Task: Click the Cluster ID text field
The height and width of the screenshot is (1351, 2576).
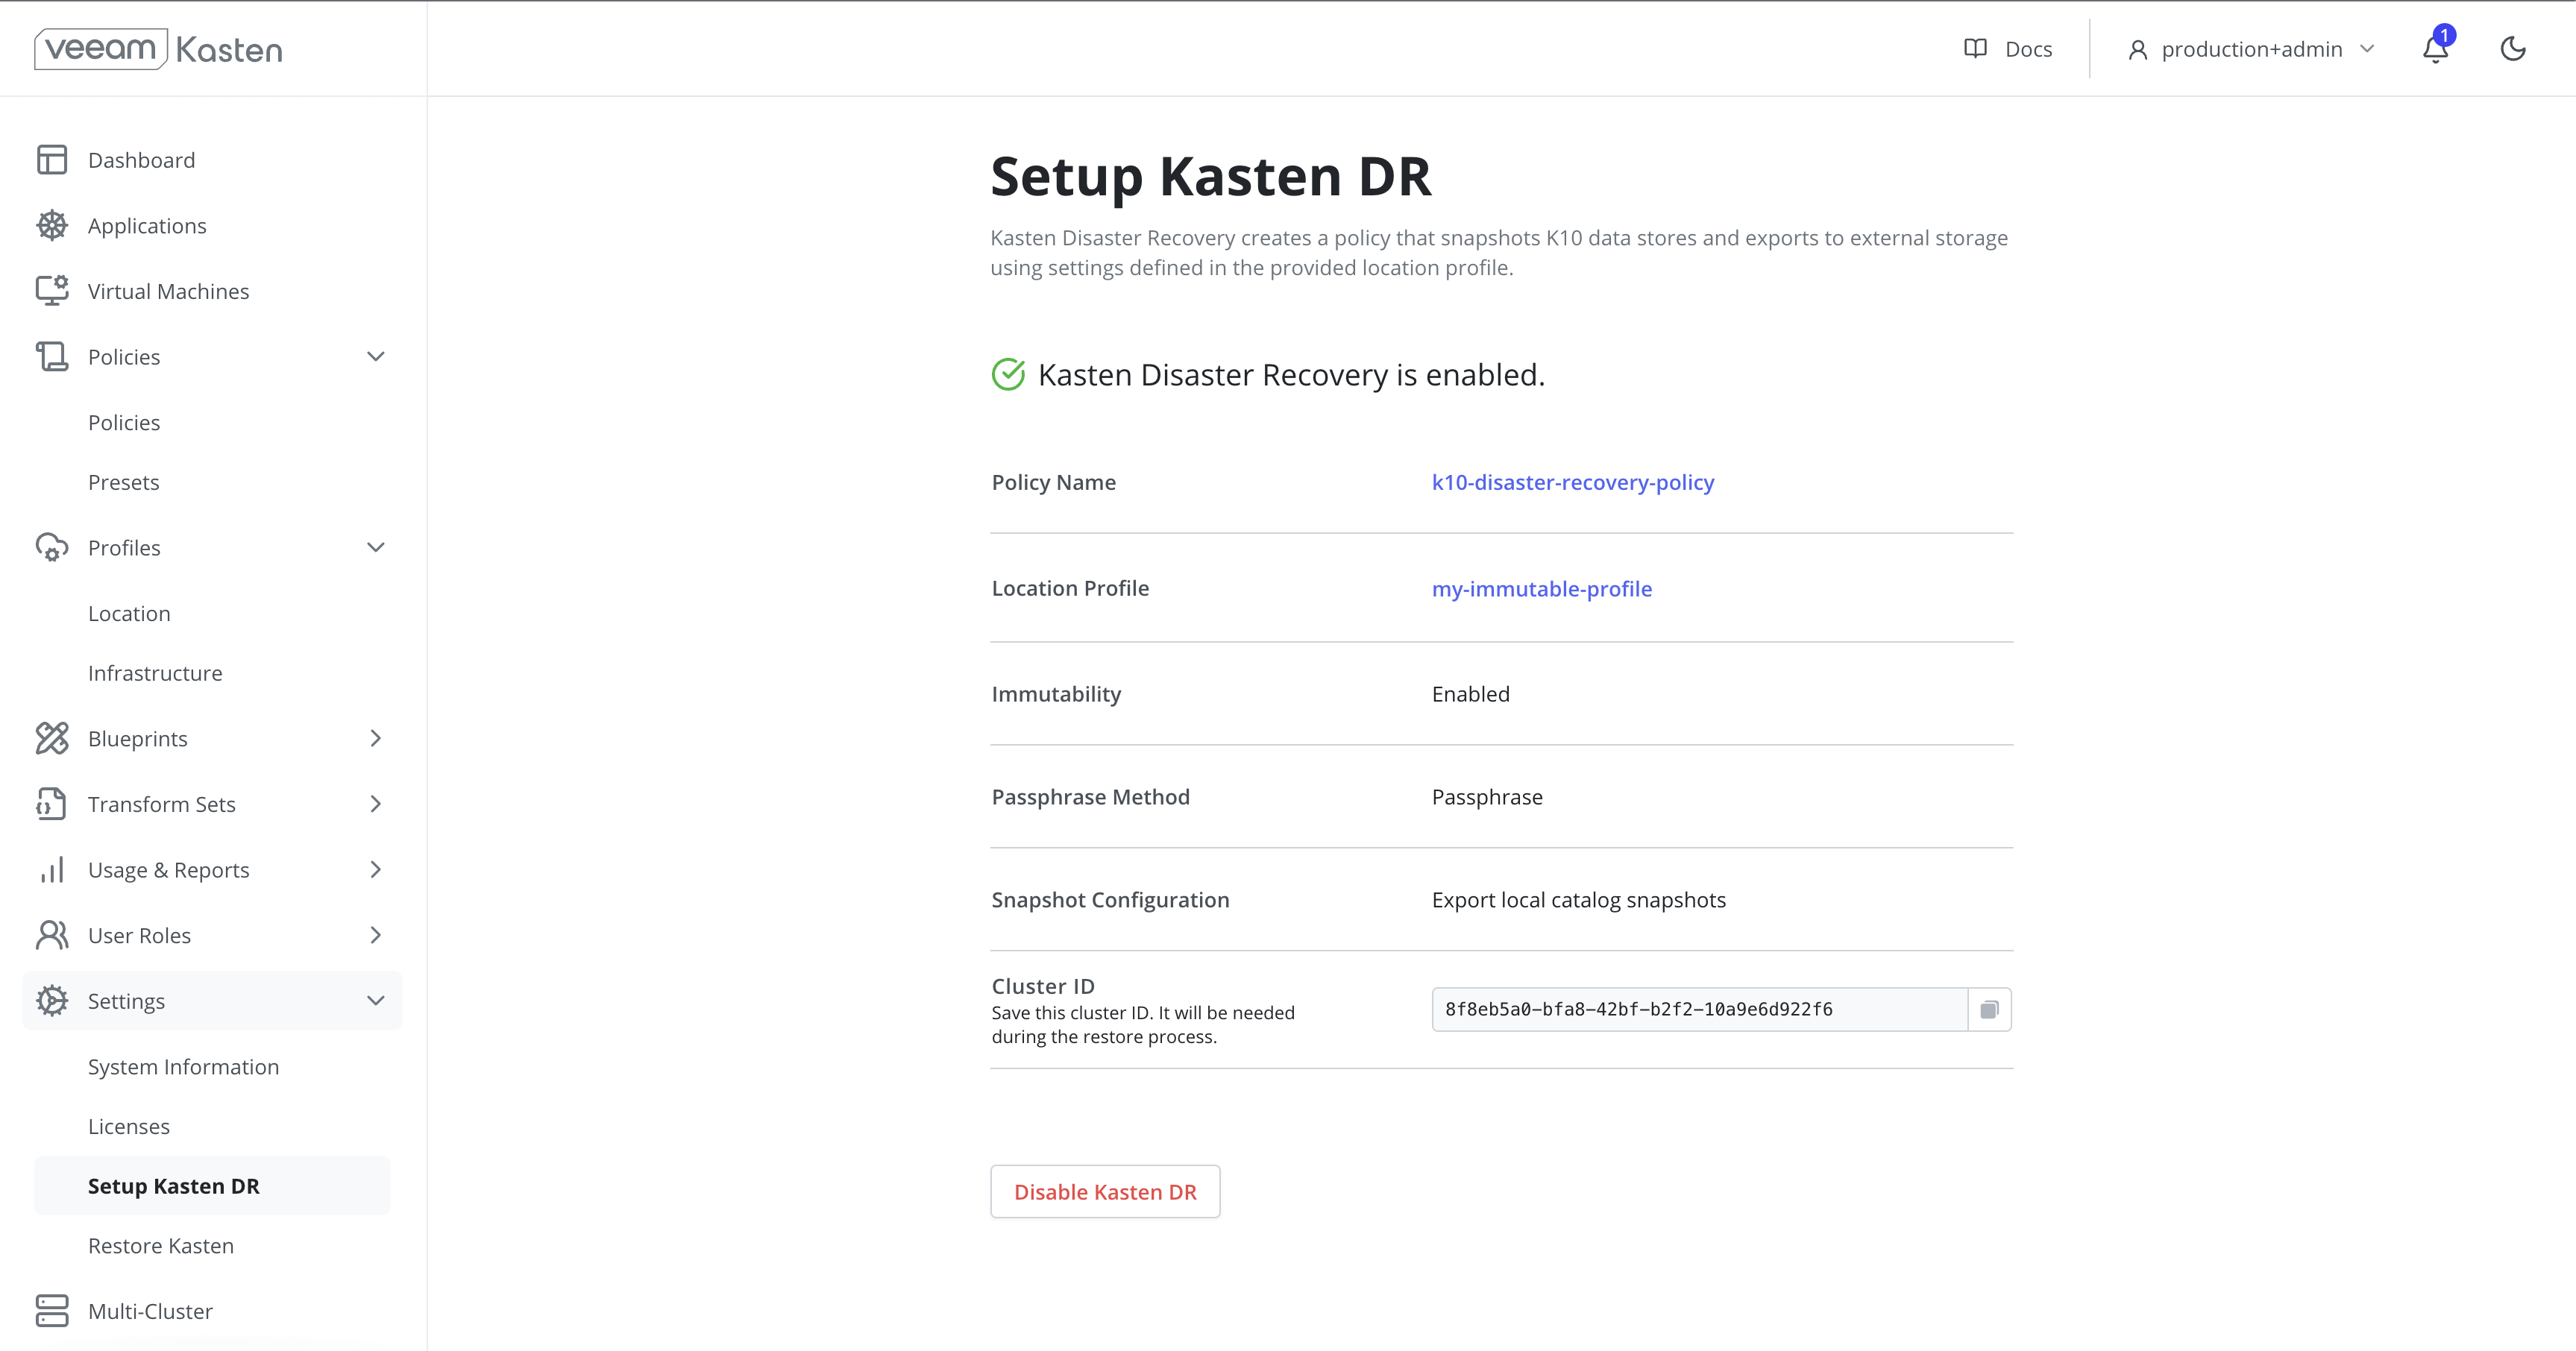Action: [1700, 1010]
